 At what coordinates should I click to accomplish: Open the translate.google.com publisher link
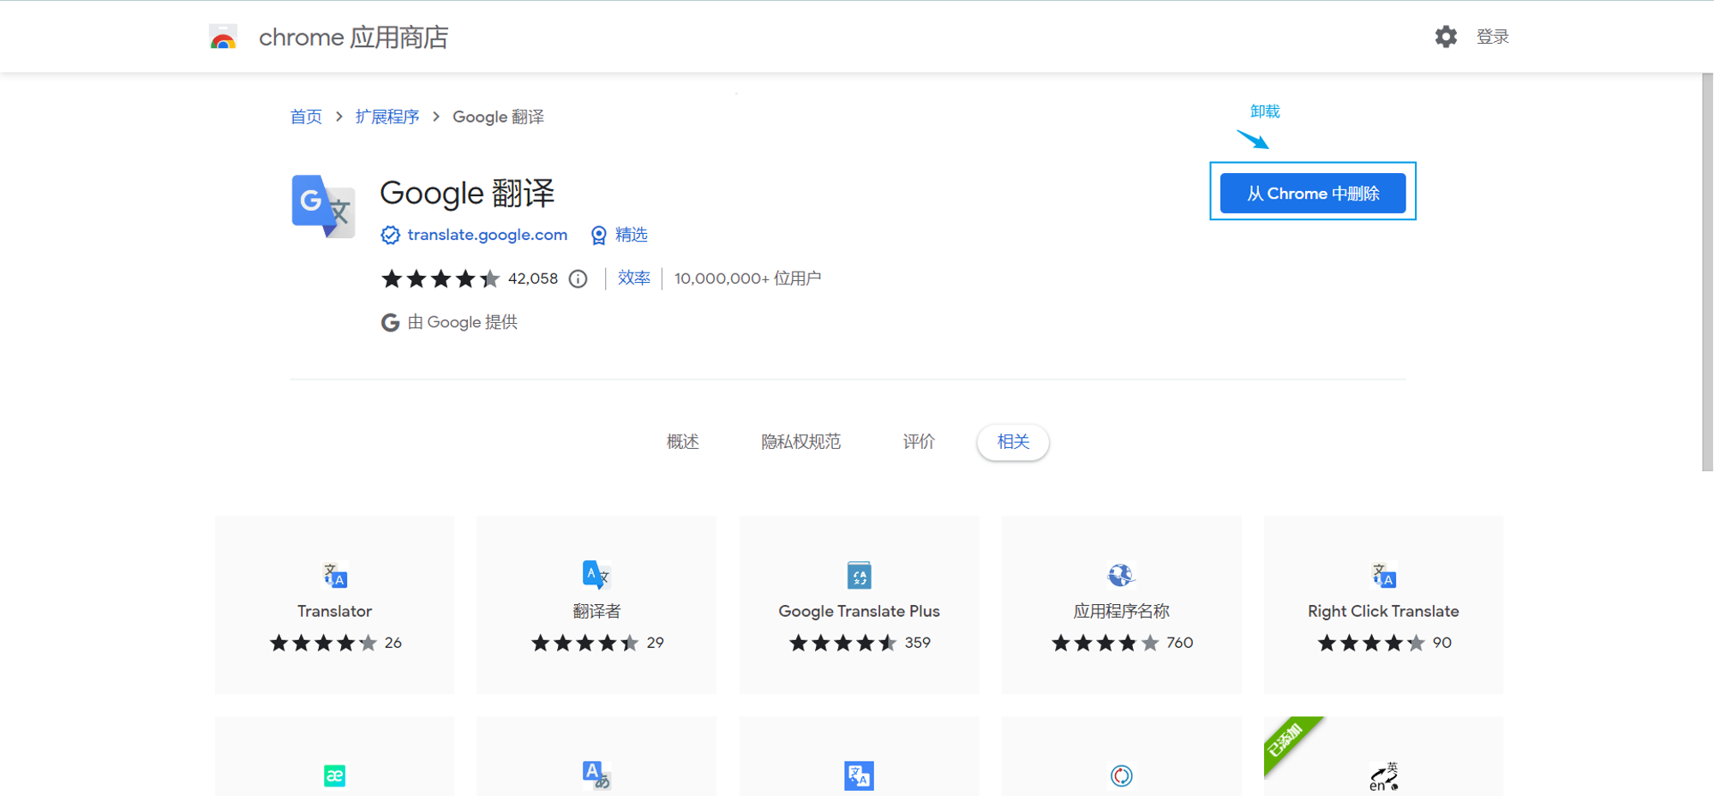(487, 235)
